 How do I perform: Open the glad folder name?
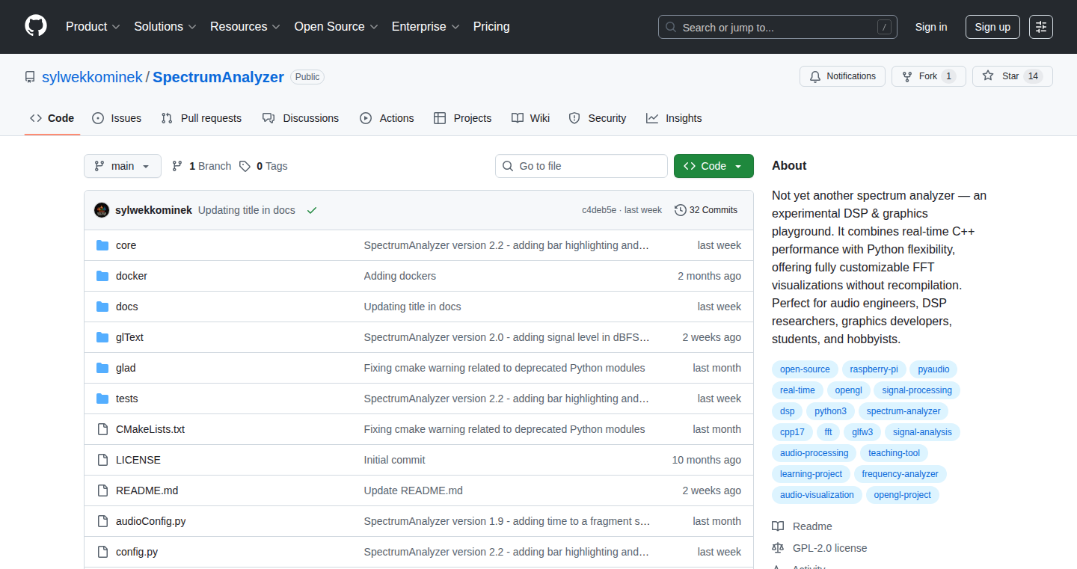click(x=126, y=368)
